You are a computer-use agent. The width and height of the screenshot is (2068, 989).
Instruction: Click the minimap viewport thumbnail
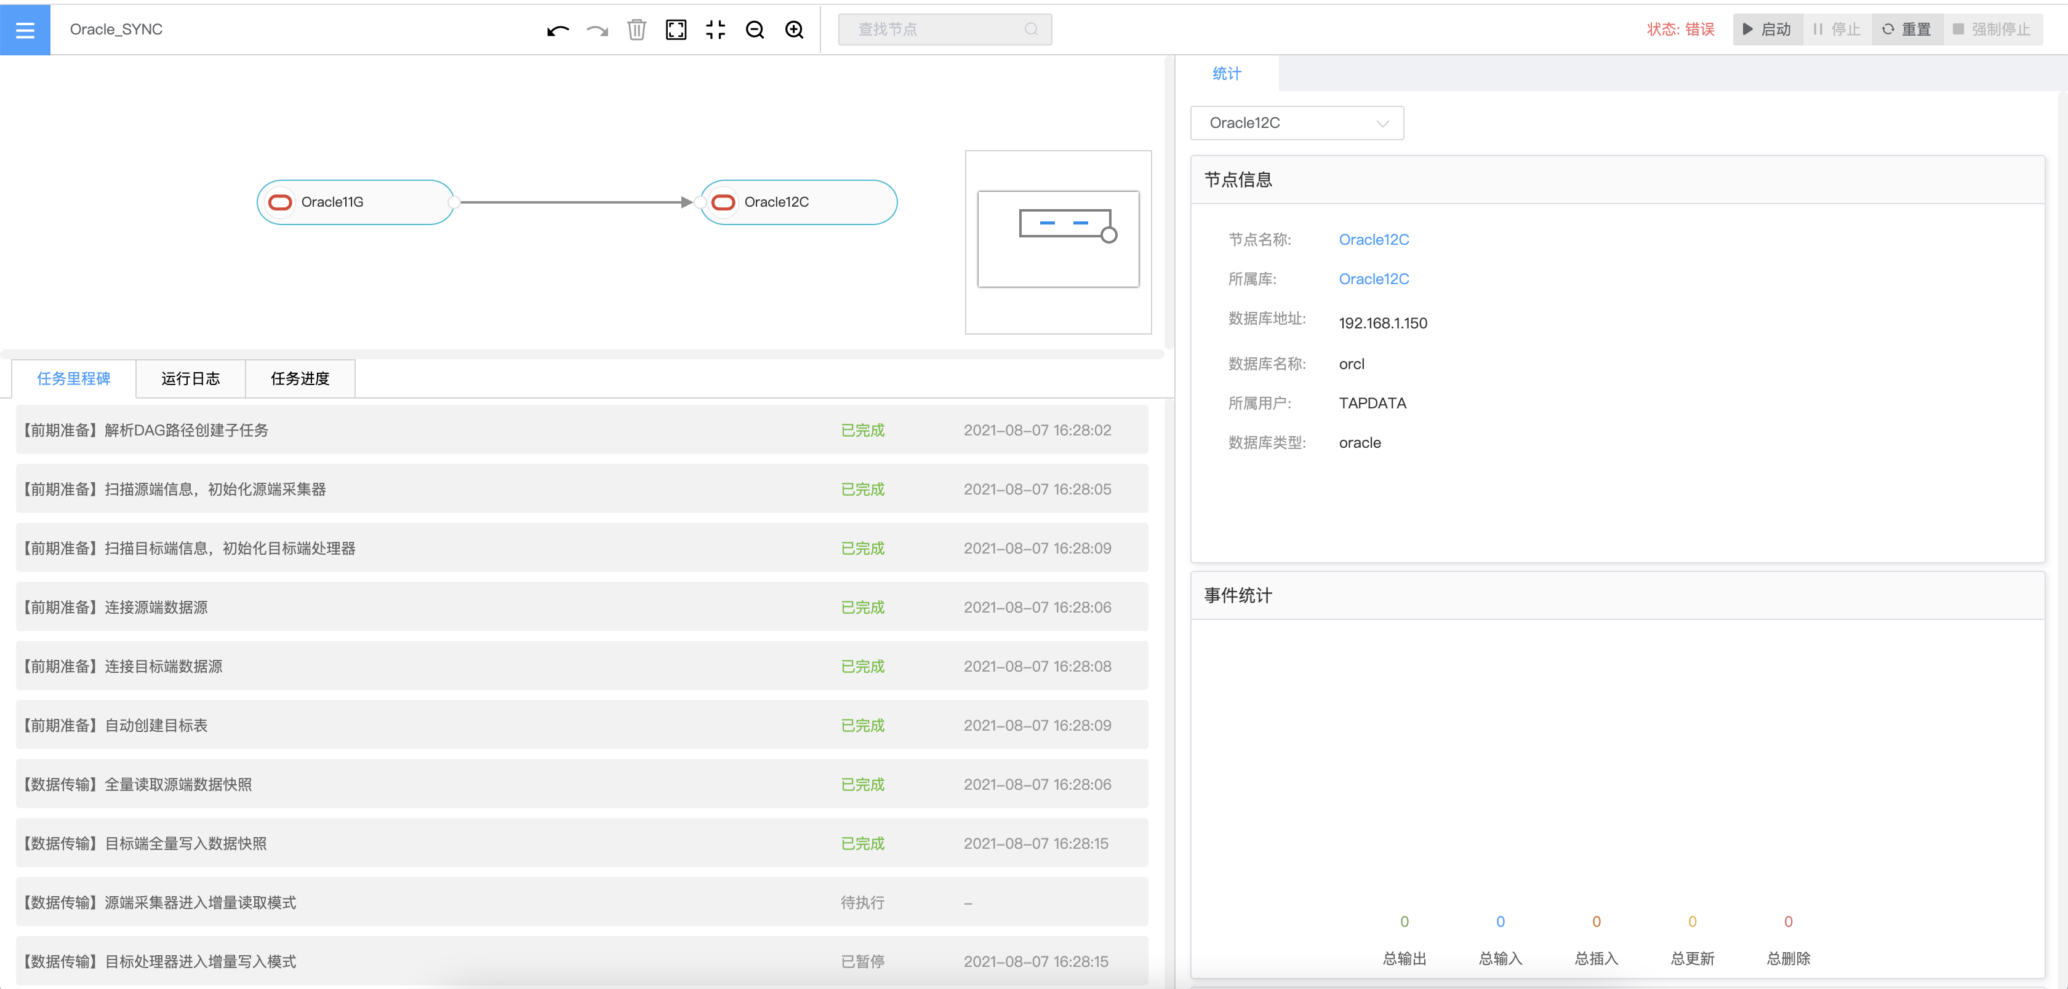[x=1057, y=238]
